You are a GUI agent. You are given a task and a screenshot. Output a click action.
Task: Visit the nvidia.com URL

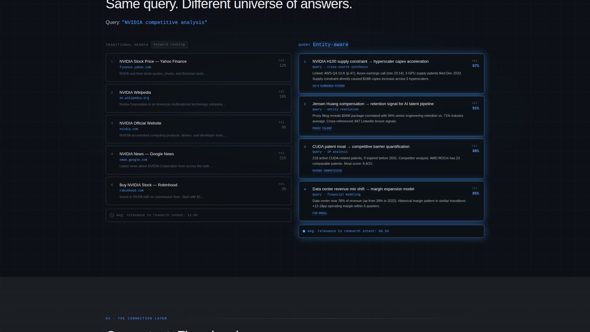(129, 129)
